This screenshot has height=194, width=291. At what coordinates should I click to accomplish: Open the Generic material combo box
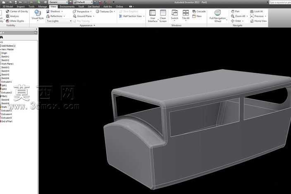coord(58,2)
